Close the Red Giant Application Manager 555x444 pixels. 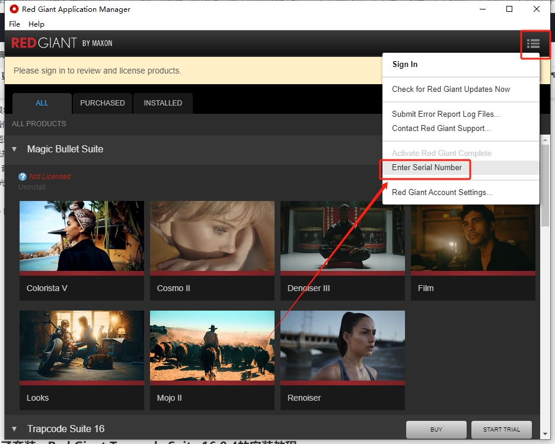tap(537, 9)
